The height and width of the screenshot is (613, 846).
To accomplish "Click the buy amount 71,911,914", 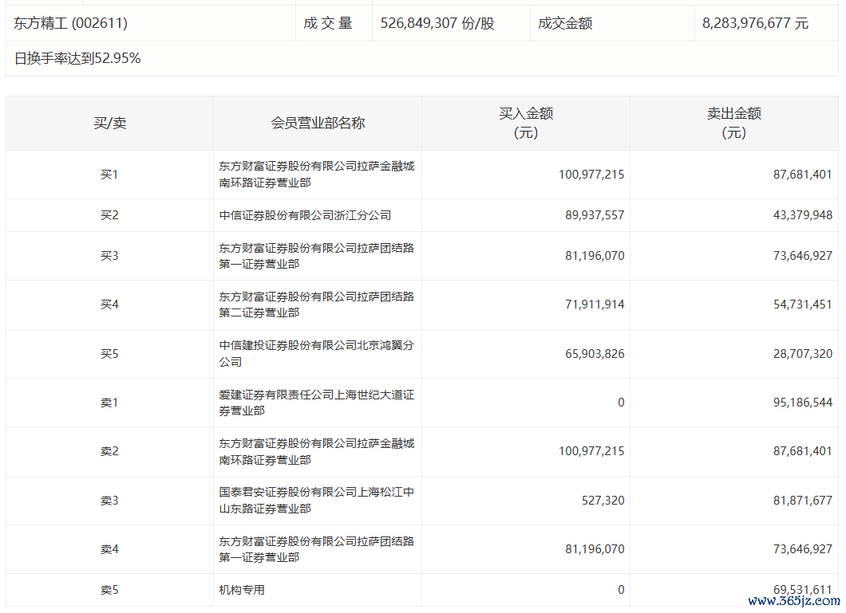I will click(595, 305).
